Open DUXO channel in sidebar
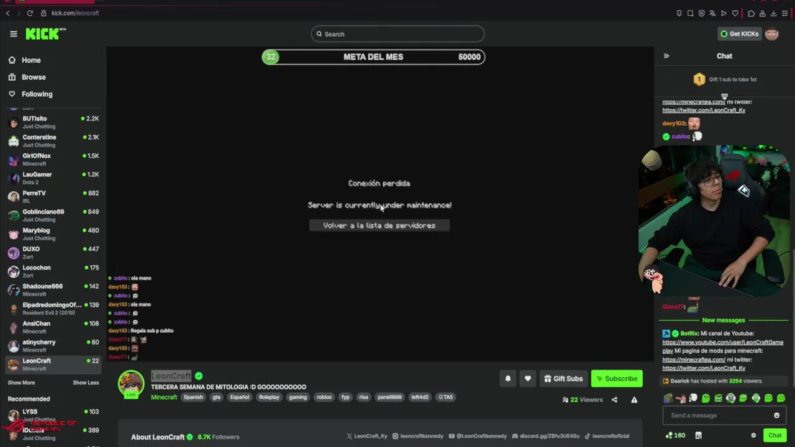 point(53,252)
